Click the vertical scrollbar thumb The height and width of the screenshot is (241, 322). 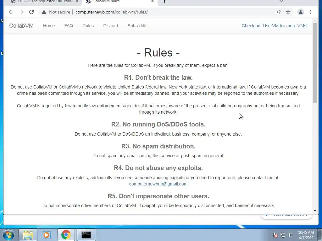tap(315, 63)
